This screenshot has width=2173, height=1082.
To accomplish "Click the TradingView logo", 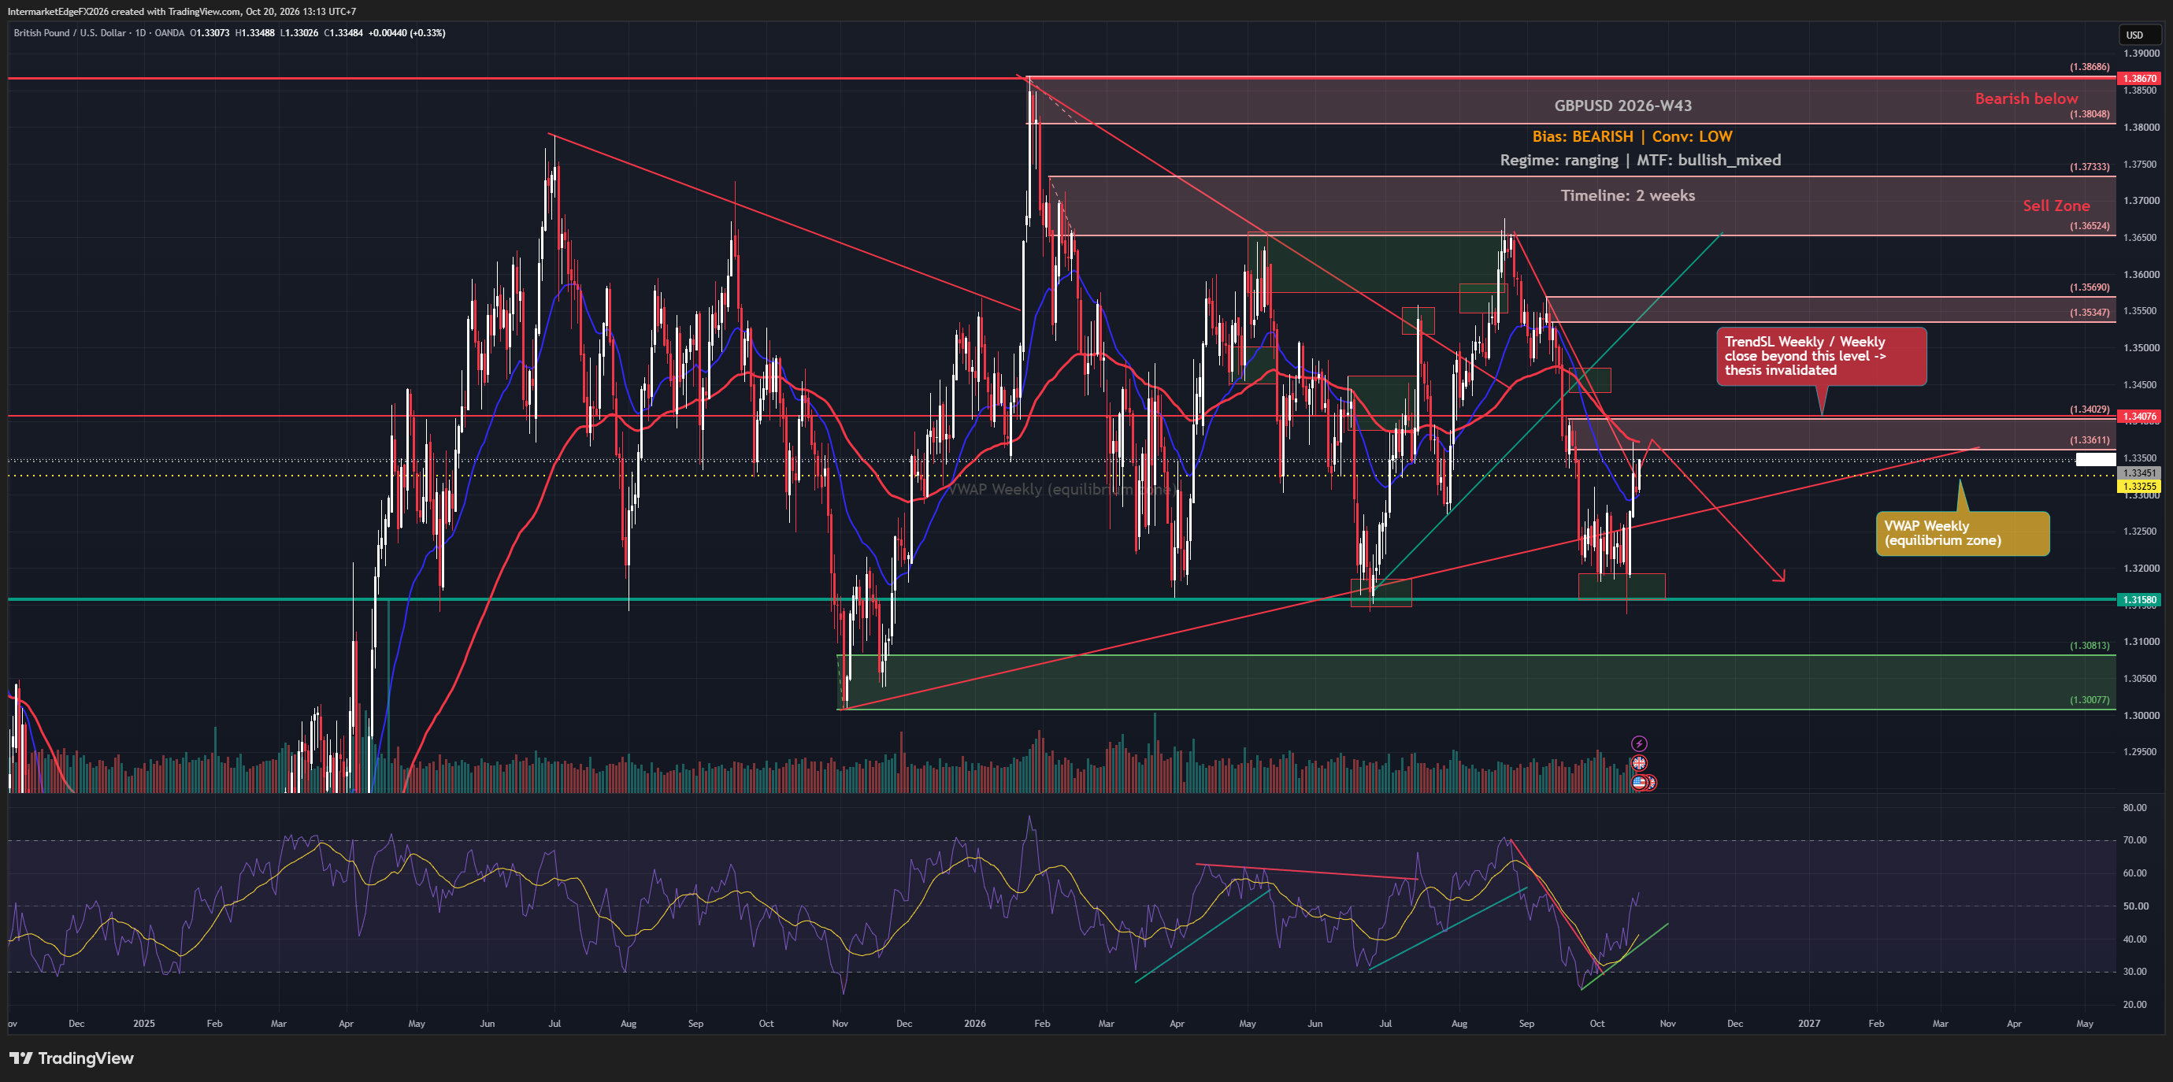I will click(72, 1058).
